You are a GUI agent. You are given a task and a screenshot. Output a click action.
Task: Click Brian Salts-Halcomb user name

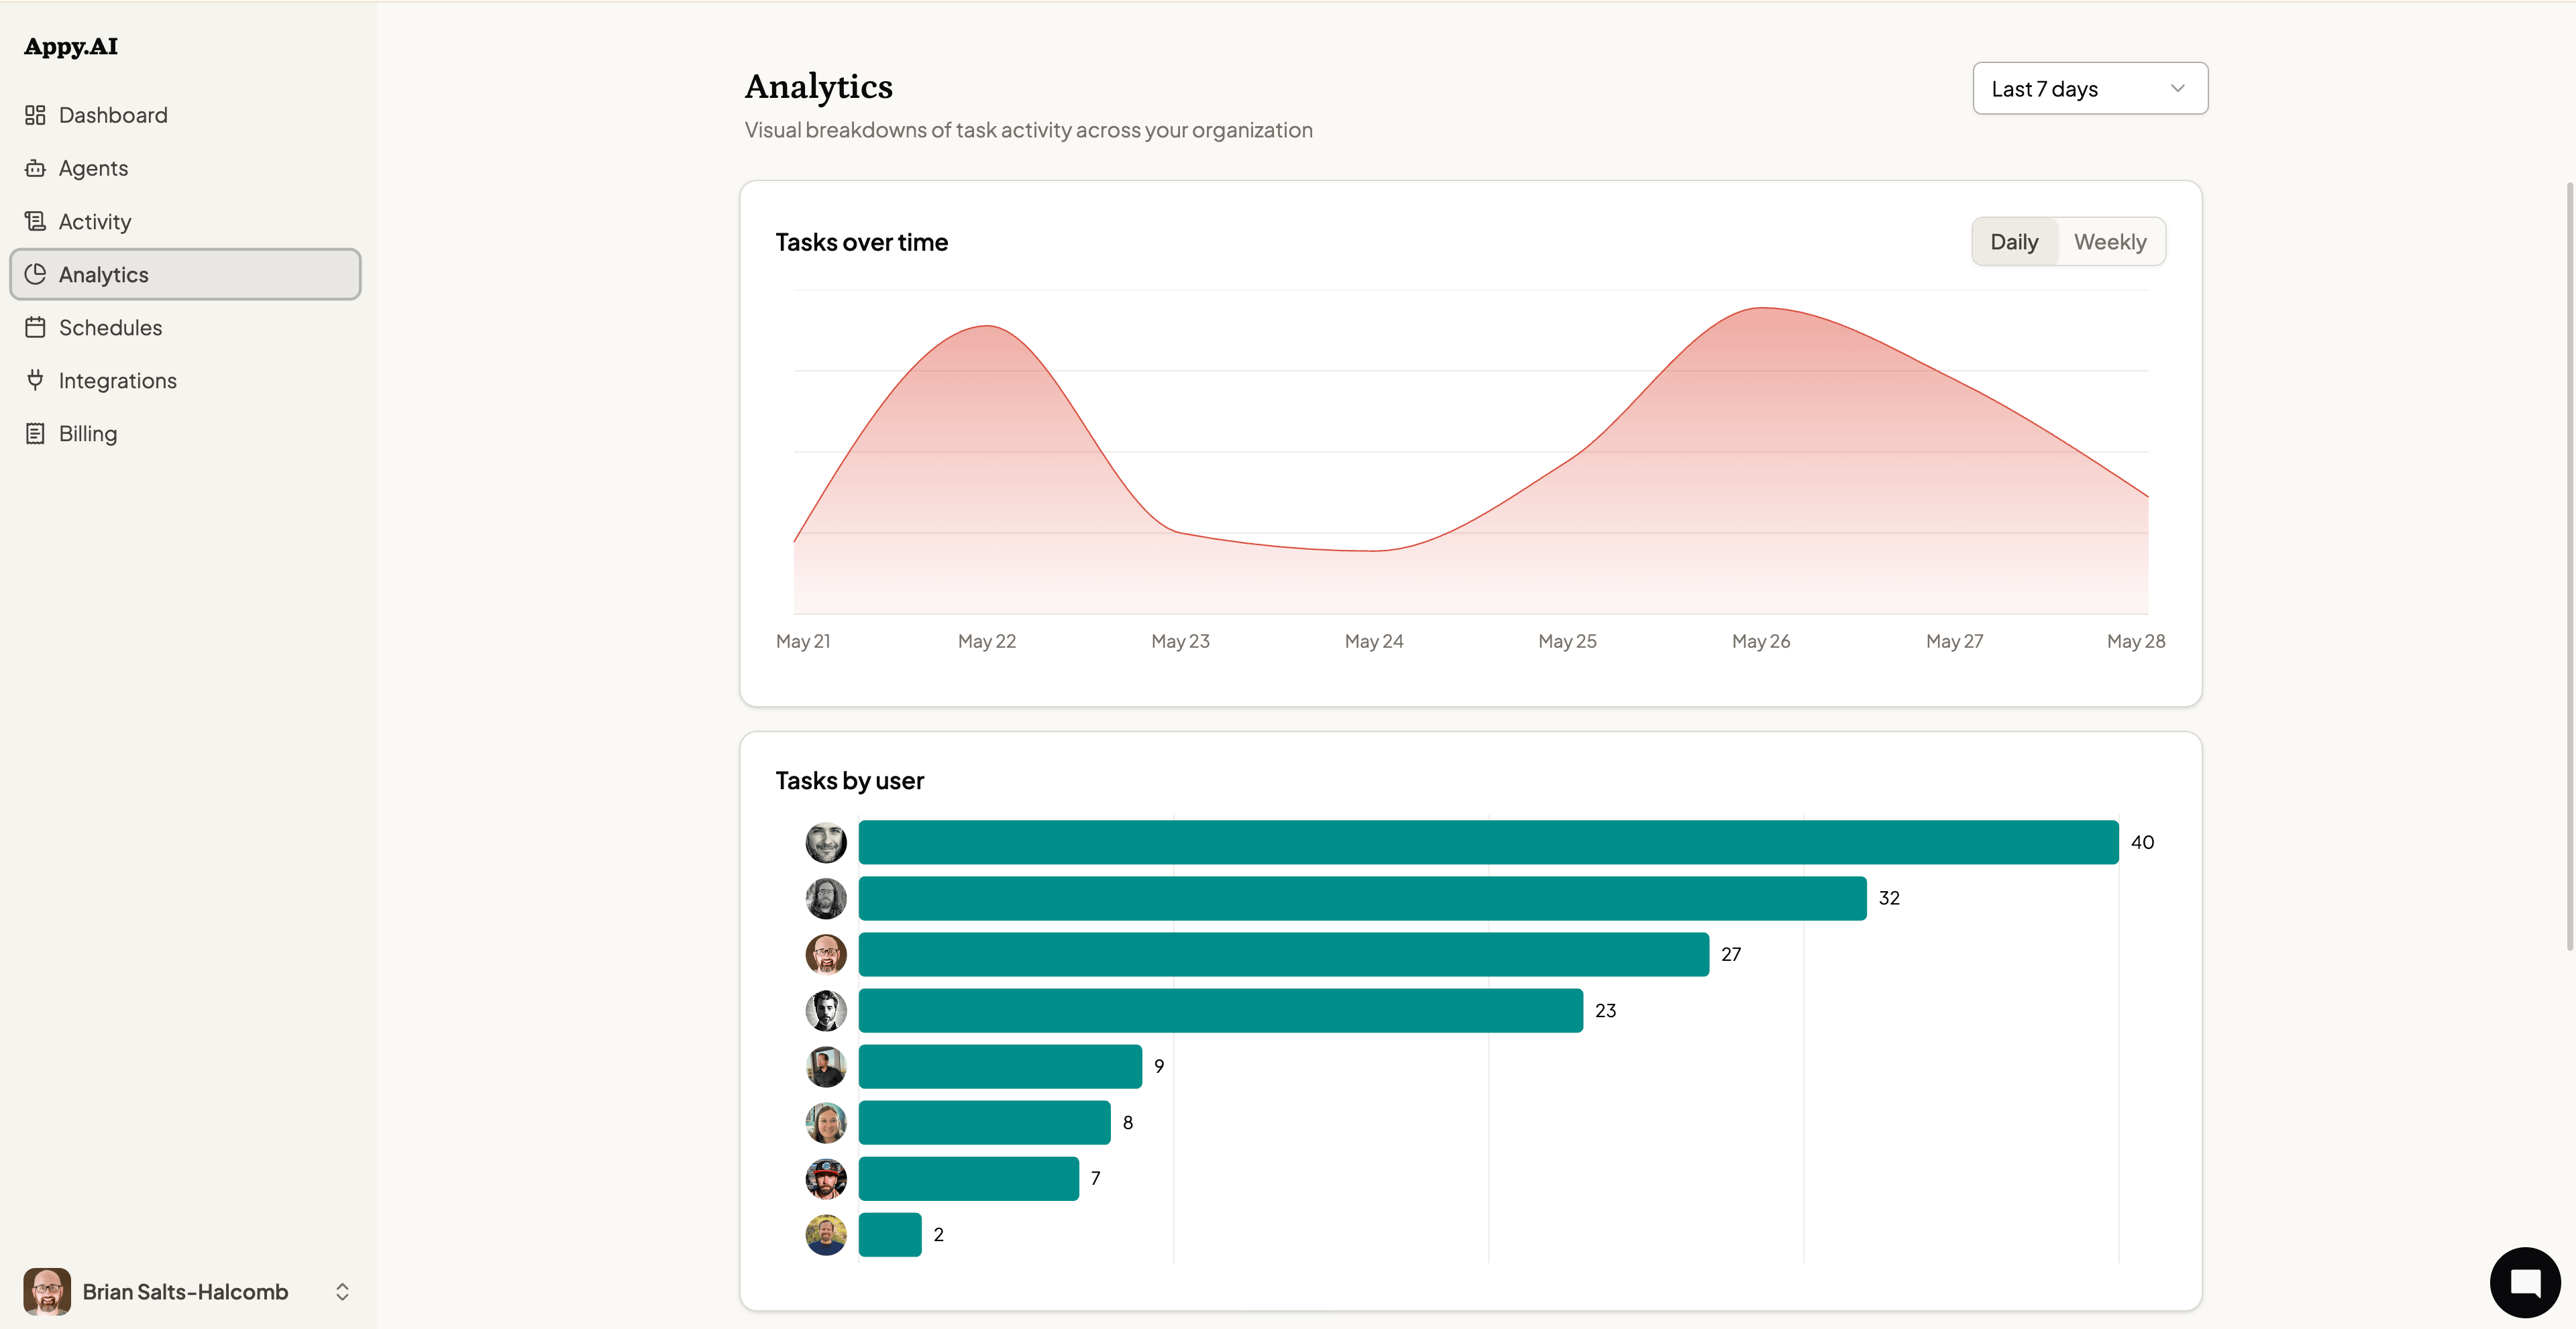point(185,1291)
